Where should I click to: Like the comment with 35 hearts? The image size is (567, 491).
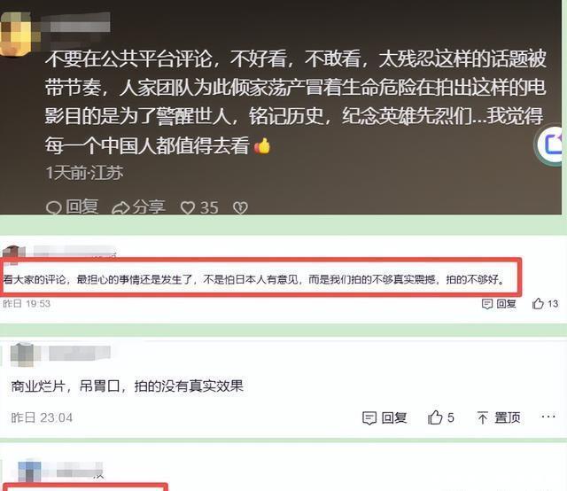[199, 207]
